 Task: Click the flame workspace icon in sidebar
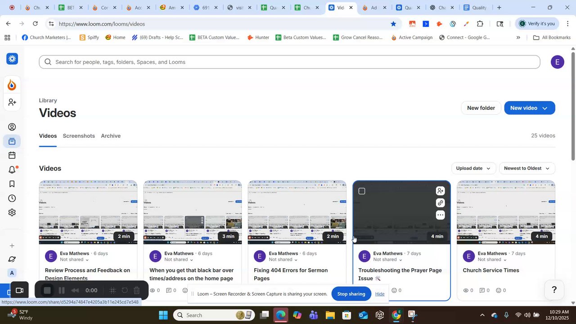click(x=12, y=85)
